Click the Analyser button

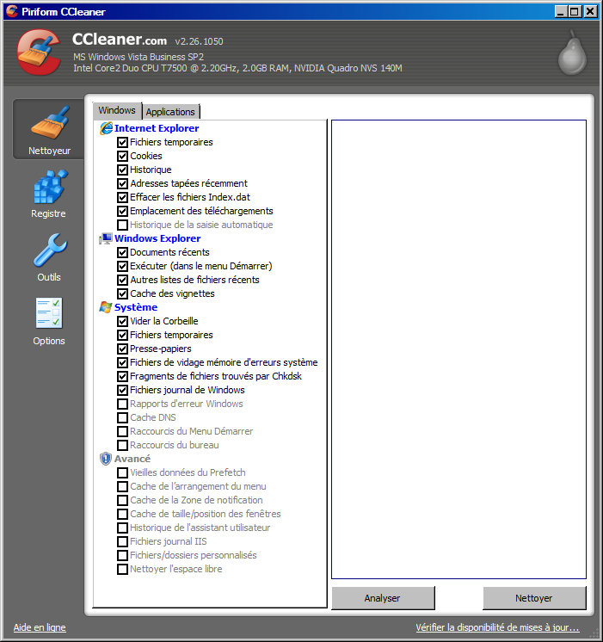(x=383, y=598)
